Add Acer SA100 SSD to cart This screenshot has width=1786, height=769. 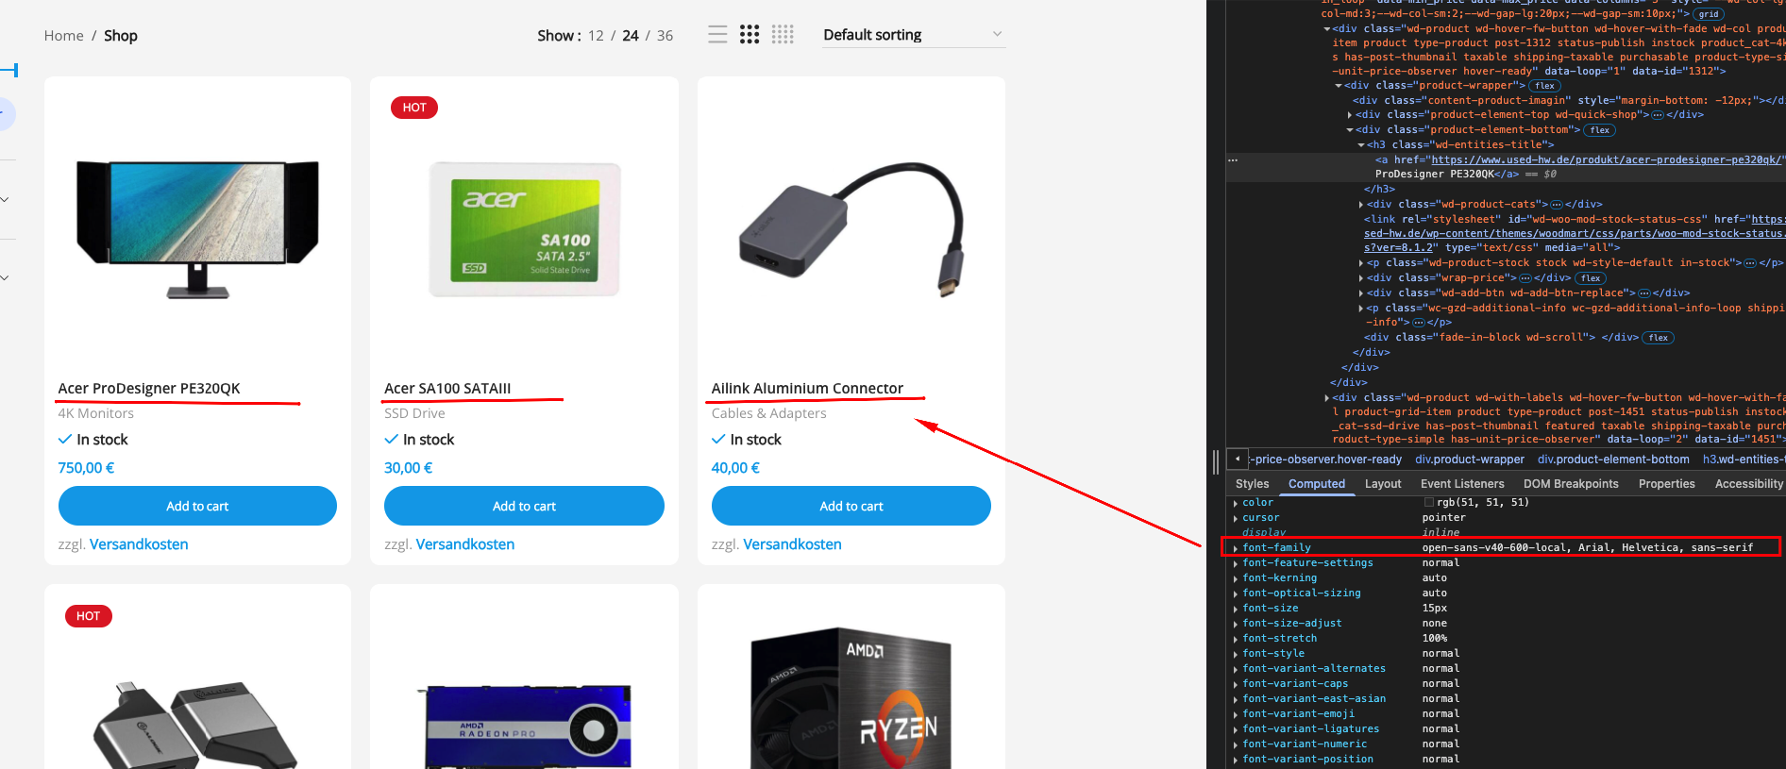[524, 506]
